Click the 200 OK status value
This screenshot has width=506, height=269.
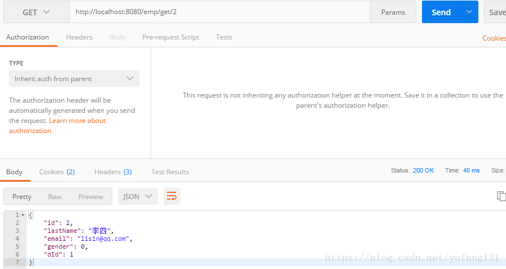point(424,170)
